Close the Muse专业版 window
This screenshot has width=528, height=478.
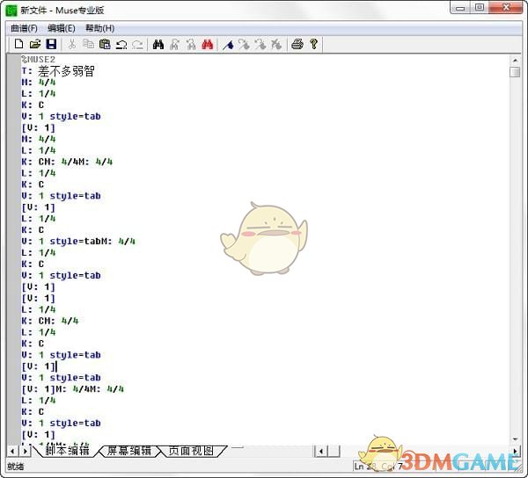coord(506,7)
